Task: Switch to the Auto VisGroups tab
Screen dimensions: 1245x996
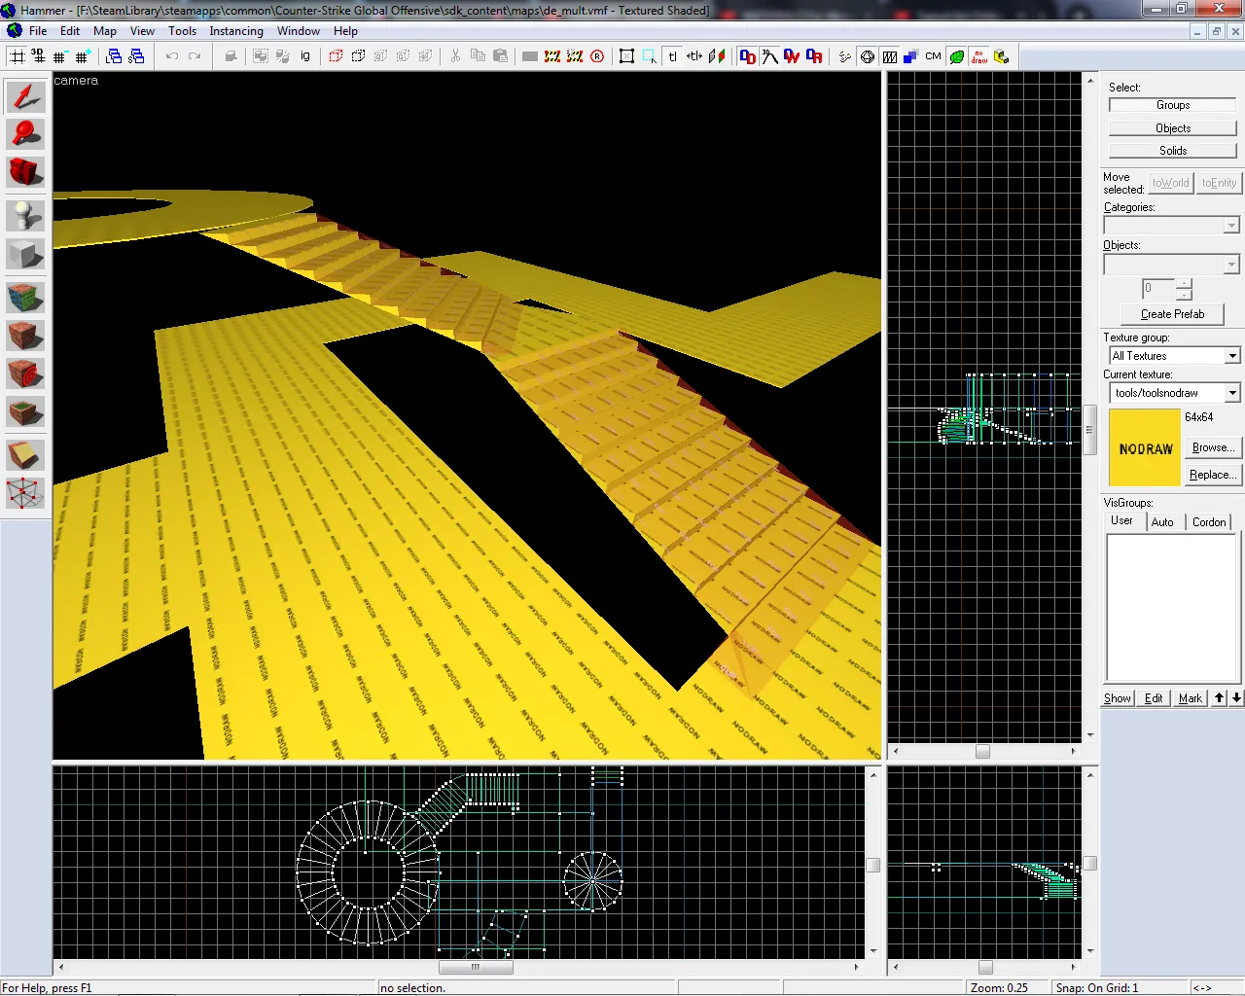Action: pyautogui.click(x=1162, y=522)
